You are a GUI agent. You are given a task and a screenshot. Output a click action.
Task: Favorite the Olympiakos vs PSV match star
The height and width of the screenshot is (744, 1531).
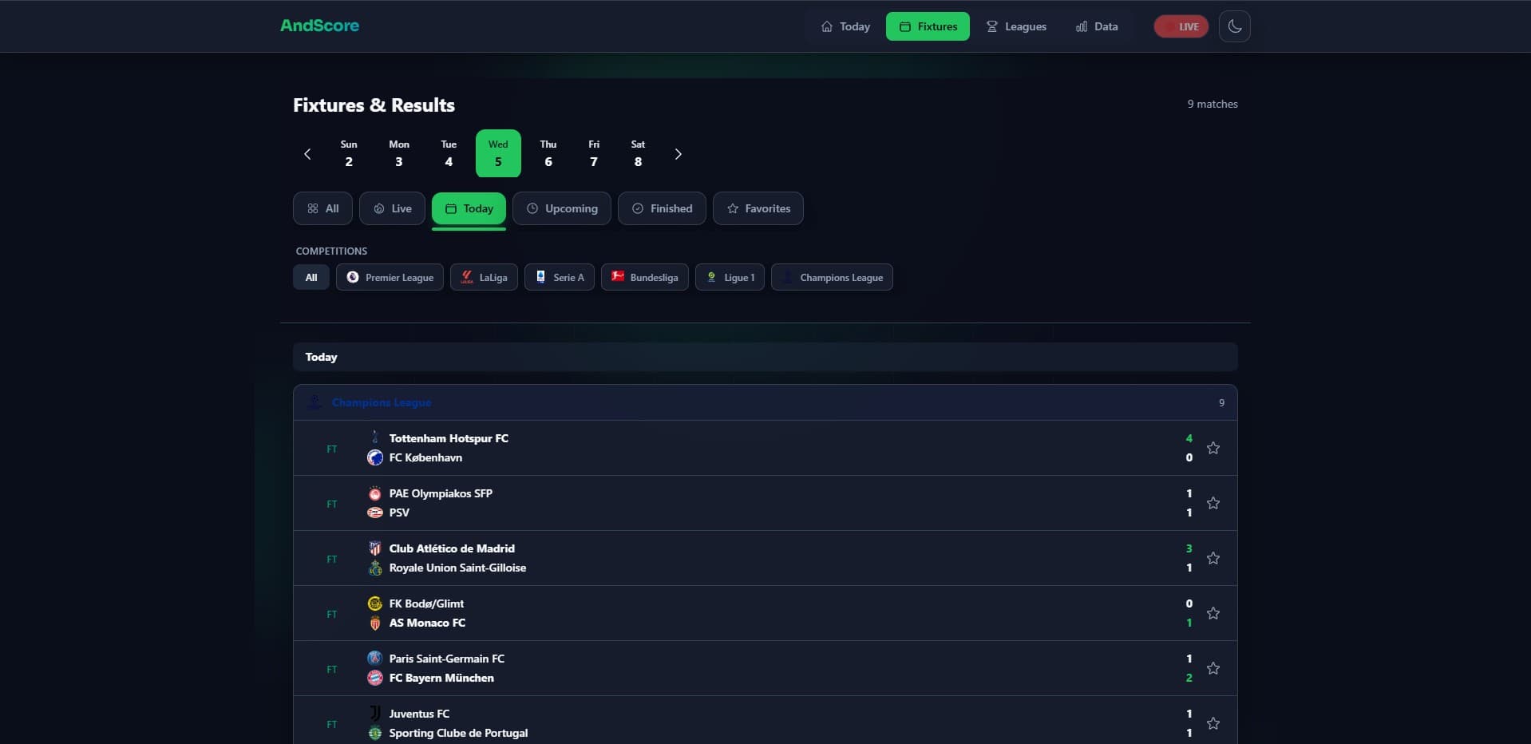[x=1213, y=503]
